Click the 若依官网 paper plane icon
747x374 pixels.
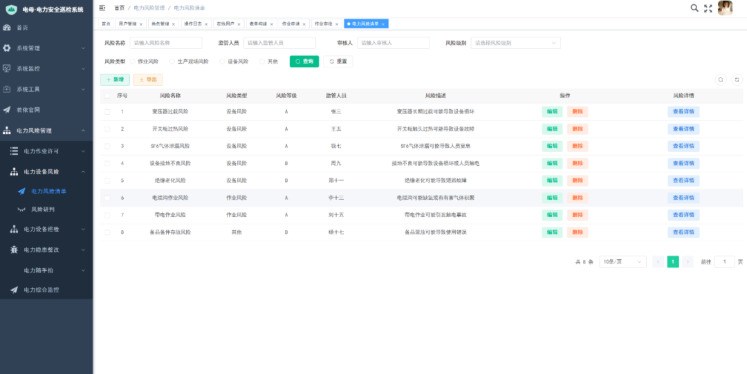tap(7, 110)
